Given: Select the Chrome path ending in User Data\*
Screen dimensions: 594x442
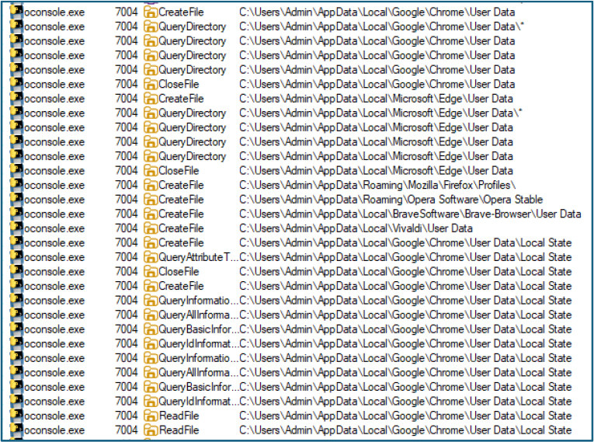Looking at the screenshot, I should (381, 26).
